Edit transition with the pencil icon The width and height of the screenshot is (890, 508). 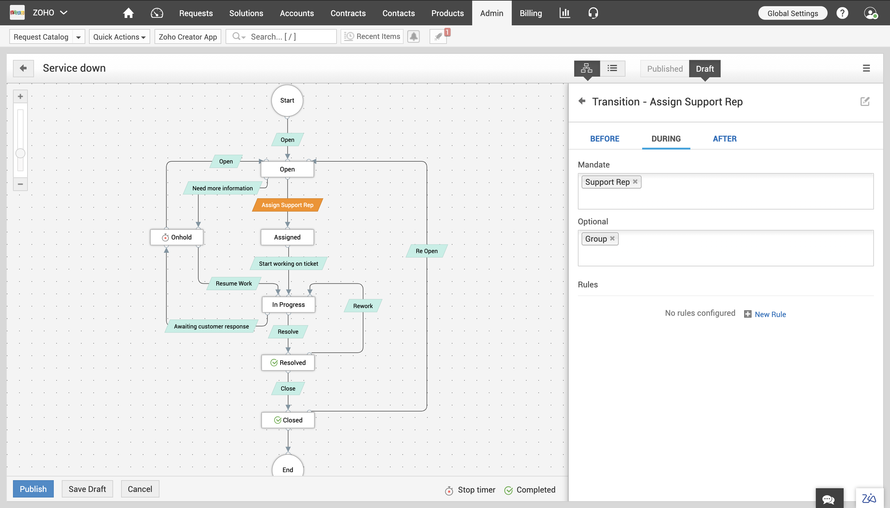click(865, 102)
